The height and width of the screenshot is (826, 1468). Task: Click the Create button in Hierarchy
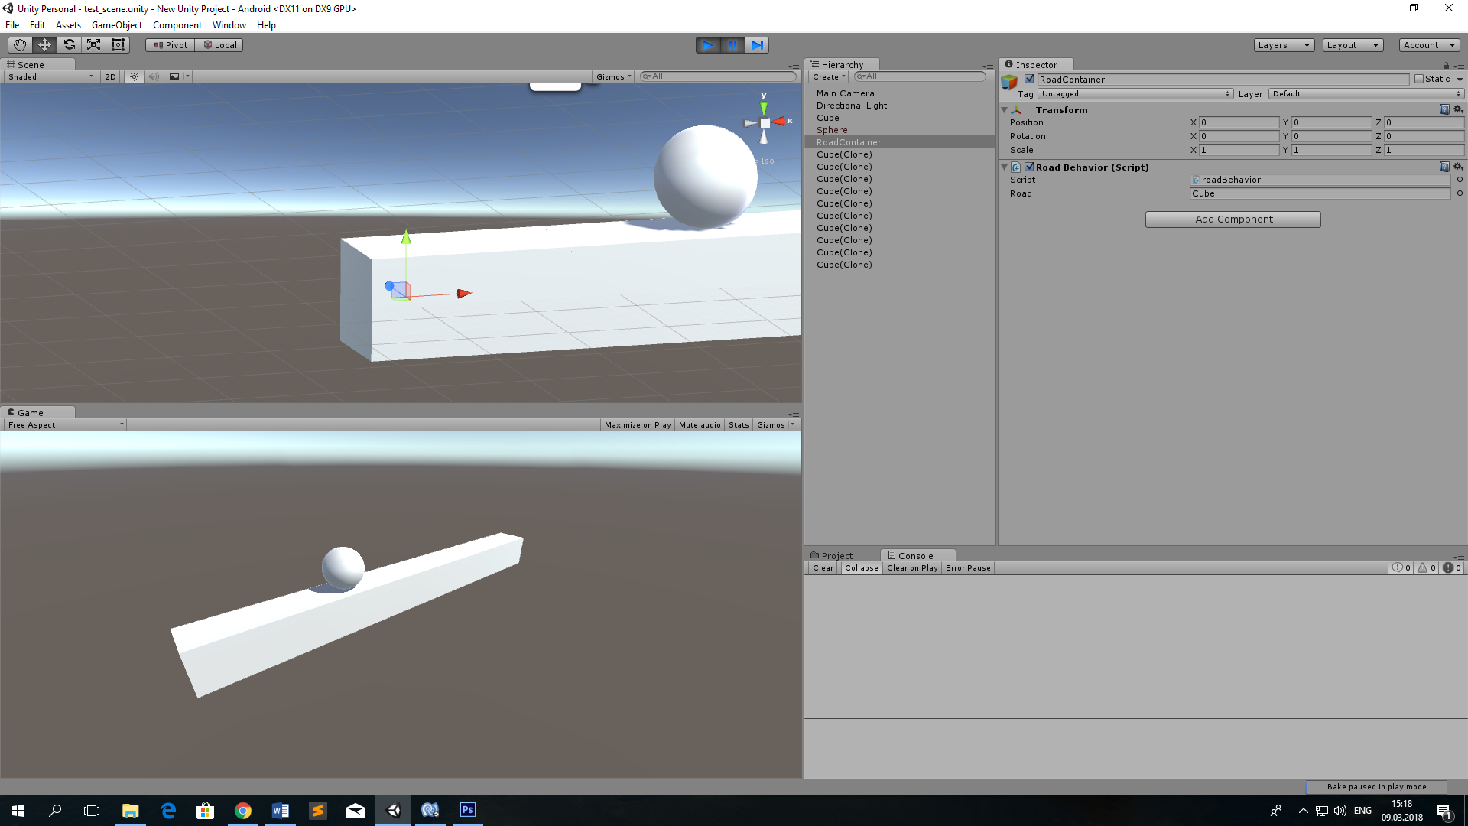pos(827,76)
